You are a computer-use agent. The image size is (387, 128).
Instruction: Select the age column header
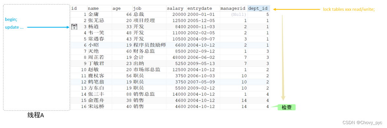122,8
